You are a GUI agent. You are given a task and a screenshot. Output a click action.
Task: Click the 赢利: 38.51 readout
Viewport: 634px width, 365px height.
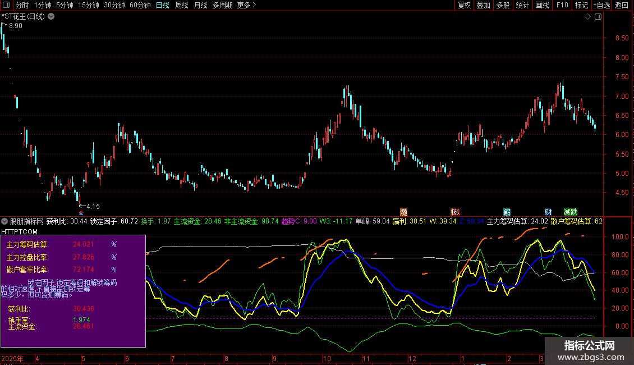click(x=409, y=221)
